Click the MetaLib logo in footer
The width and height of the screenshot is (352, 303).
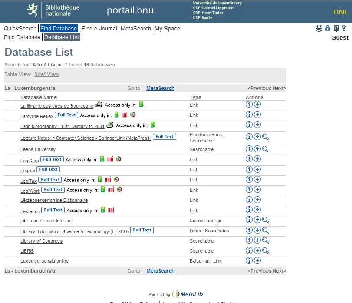tap(188, 294)
